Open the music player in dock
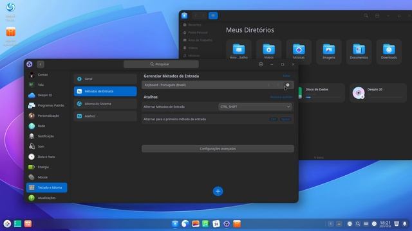 (206, 224)
